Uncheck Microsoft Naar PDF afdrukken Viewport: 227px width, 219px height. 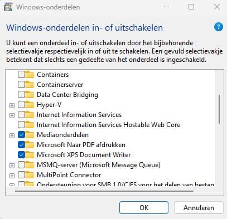coord(21,145)
